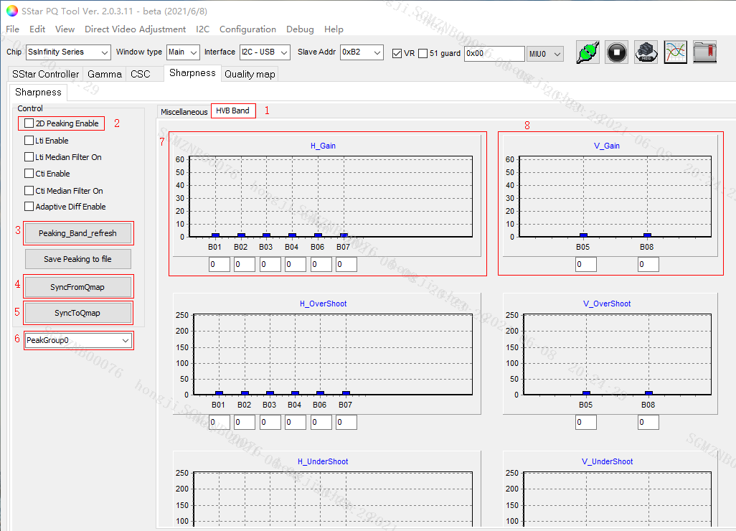The width and height of the screenshot is (736, 531).
Task: Switch to the CSC tab
Action: pyautogui.click(x=141, y=74)
